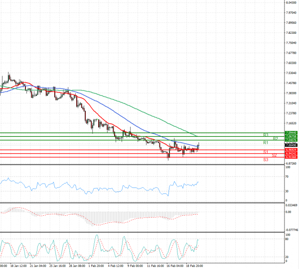The height and width of the screenshot is (269, 299).
Task: Click the 7.53040 price axis label
Action: point(291,73)
